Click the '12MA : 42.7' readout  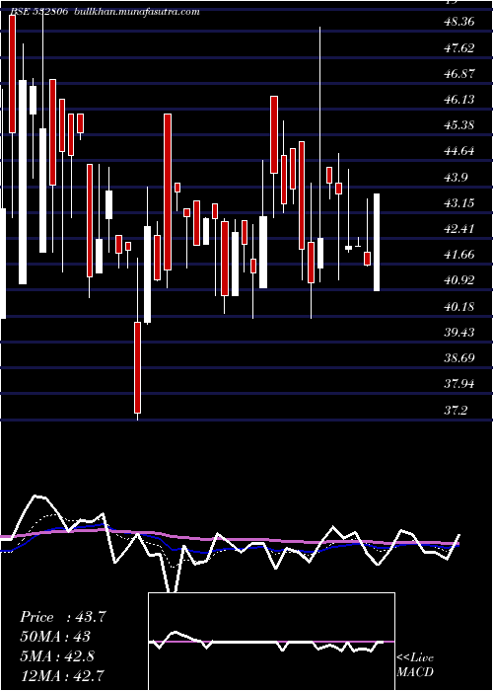coord(62,675)
